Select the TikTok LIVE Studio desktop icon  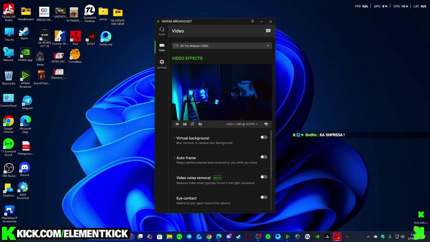9,13
